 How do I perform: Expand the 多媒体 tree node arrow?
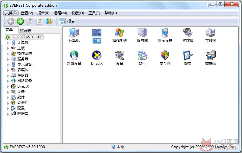[x=8, y=70]
